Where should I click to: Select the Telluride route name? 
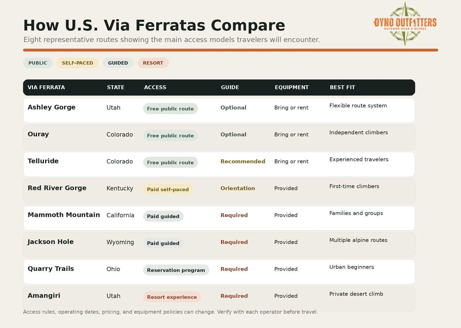[x=43, y=161]
